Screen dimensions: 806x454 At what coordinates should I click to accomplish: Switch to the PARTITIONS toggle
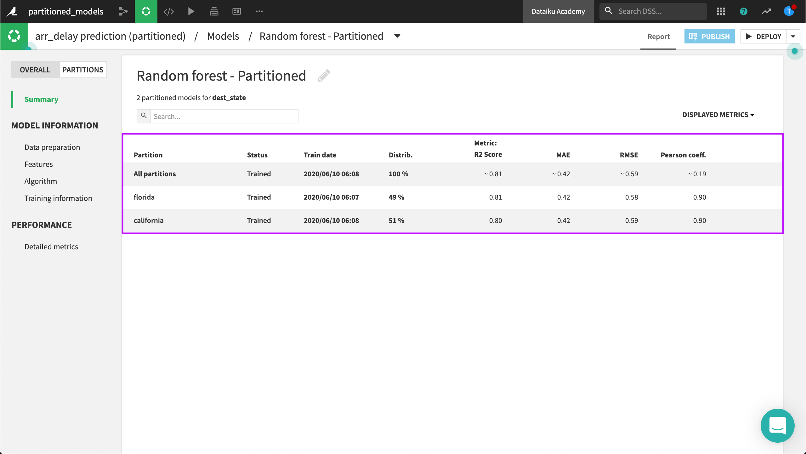[83, 70]
